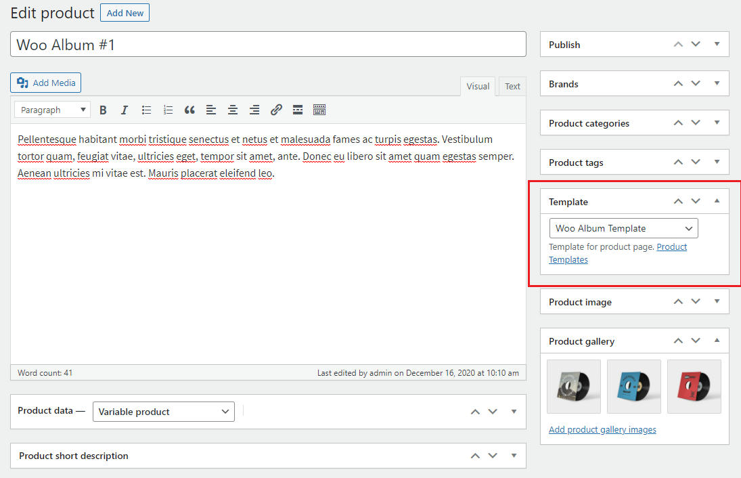Select the red album gallery thumbnail
The height and width of the screenshot is (478, 741).
(x=694, y=387)
